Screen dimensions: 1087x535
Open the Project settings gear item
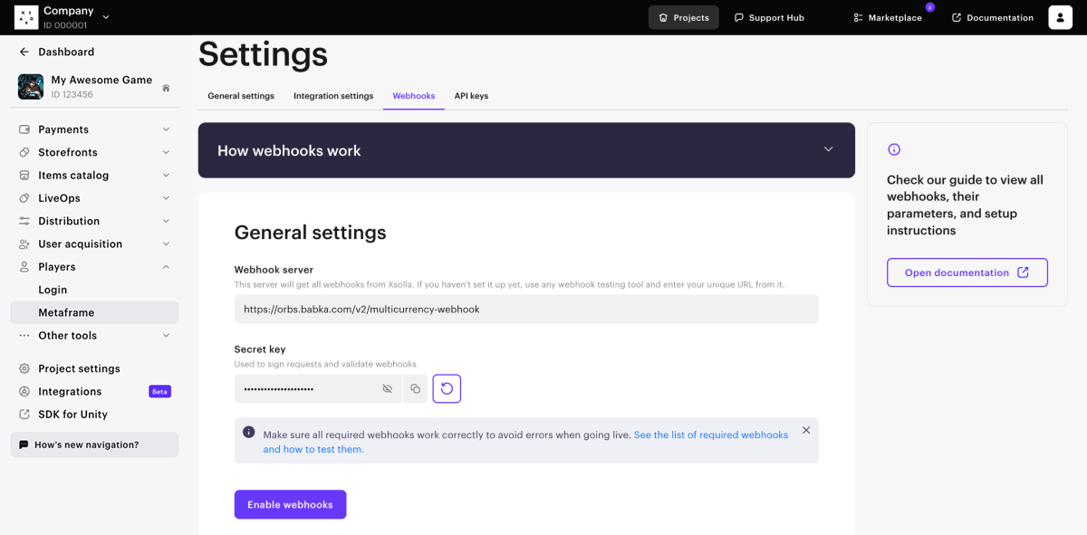point(79,369)
